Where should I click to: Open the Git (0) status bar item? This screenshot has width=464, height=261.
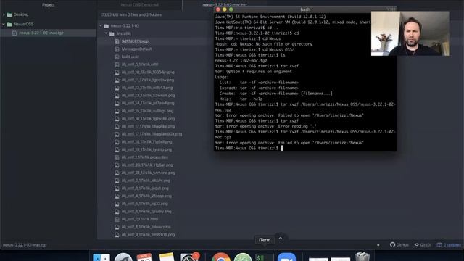coord(423,245)
